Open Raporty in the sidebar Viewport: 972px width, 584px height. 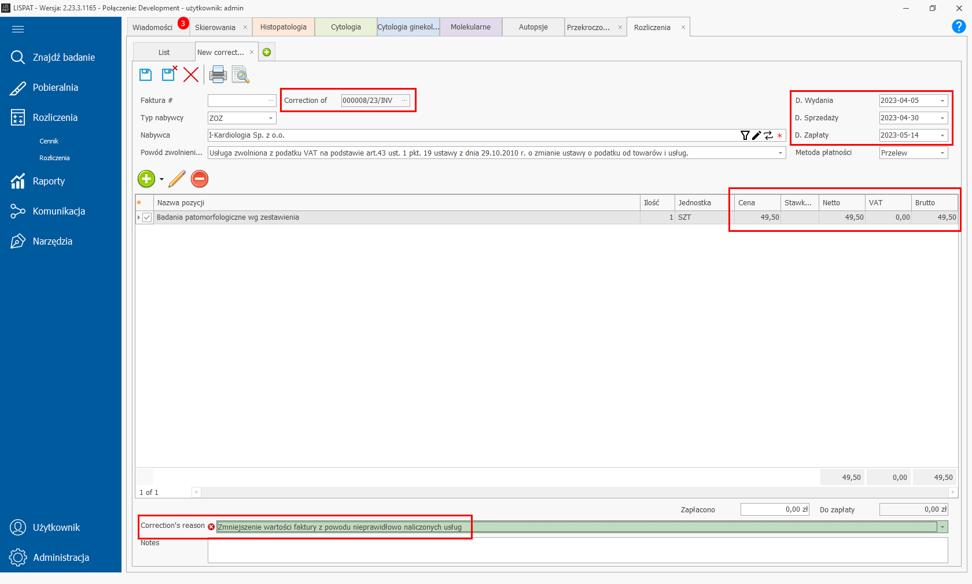[x=49, y=181]
